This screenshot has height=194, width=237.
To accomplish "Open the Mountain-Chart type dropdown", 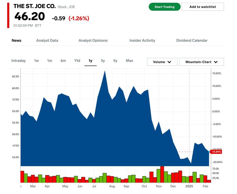I will tap(201, 62).
